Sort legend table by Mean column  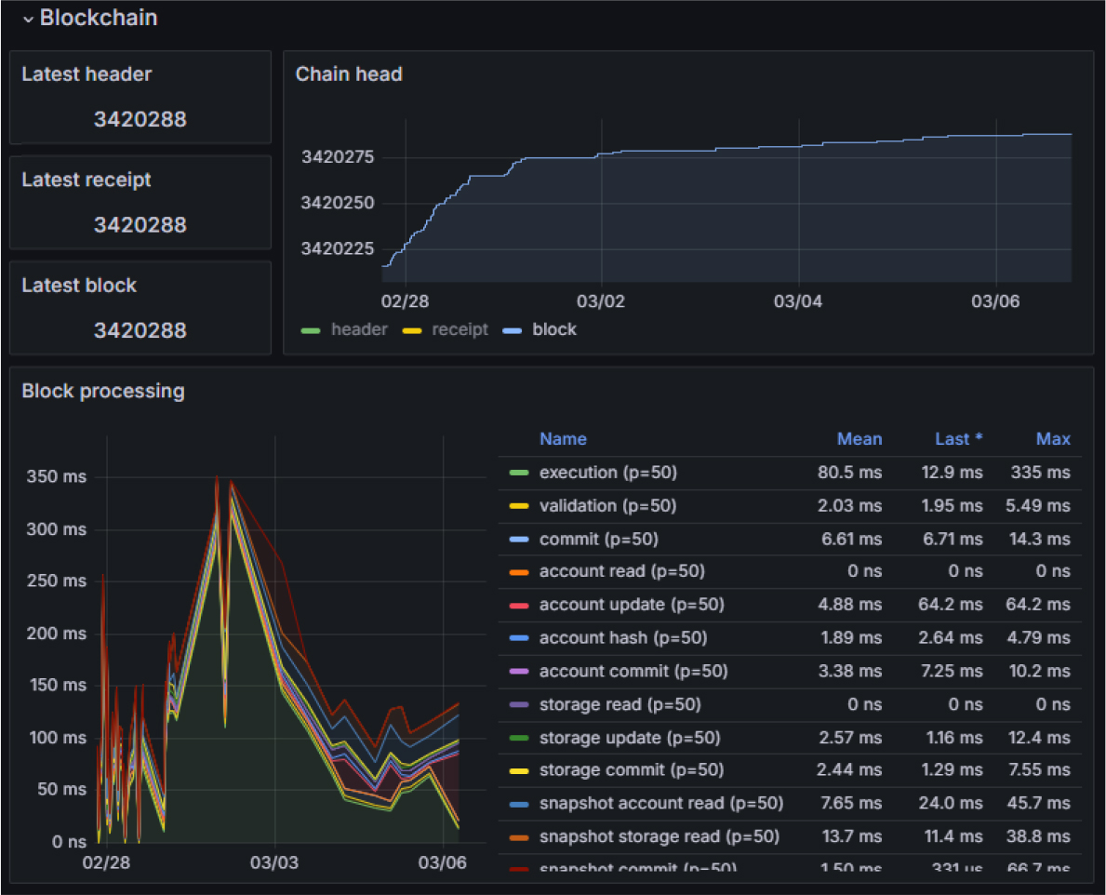point(859,439)
